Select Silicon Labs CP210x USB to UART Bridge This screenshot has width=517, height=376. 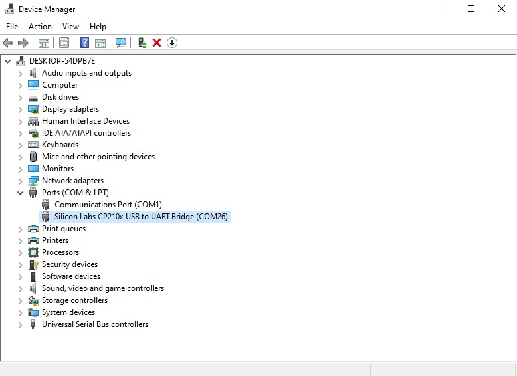(x=141, y=217)
